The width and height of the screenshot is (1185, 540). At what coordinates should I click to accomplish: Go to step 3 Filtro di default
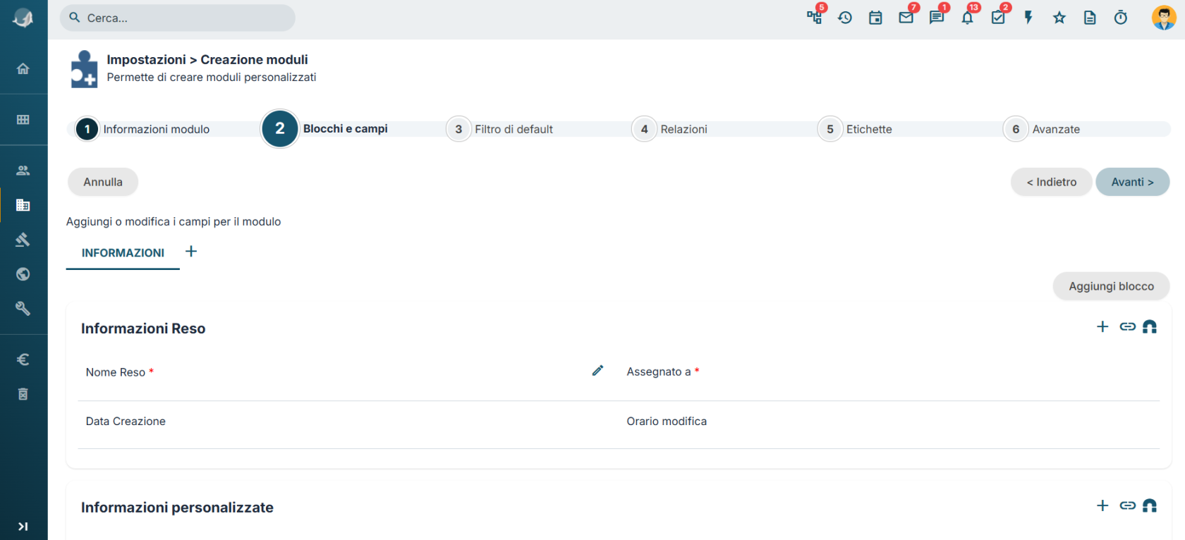[x=500, y=129]
